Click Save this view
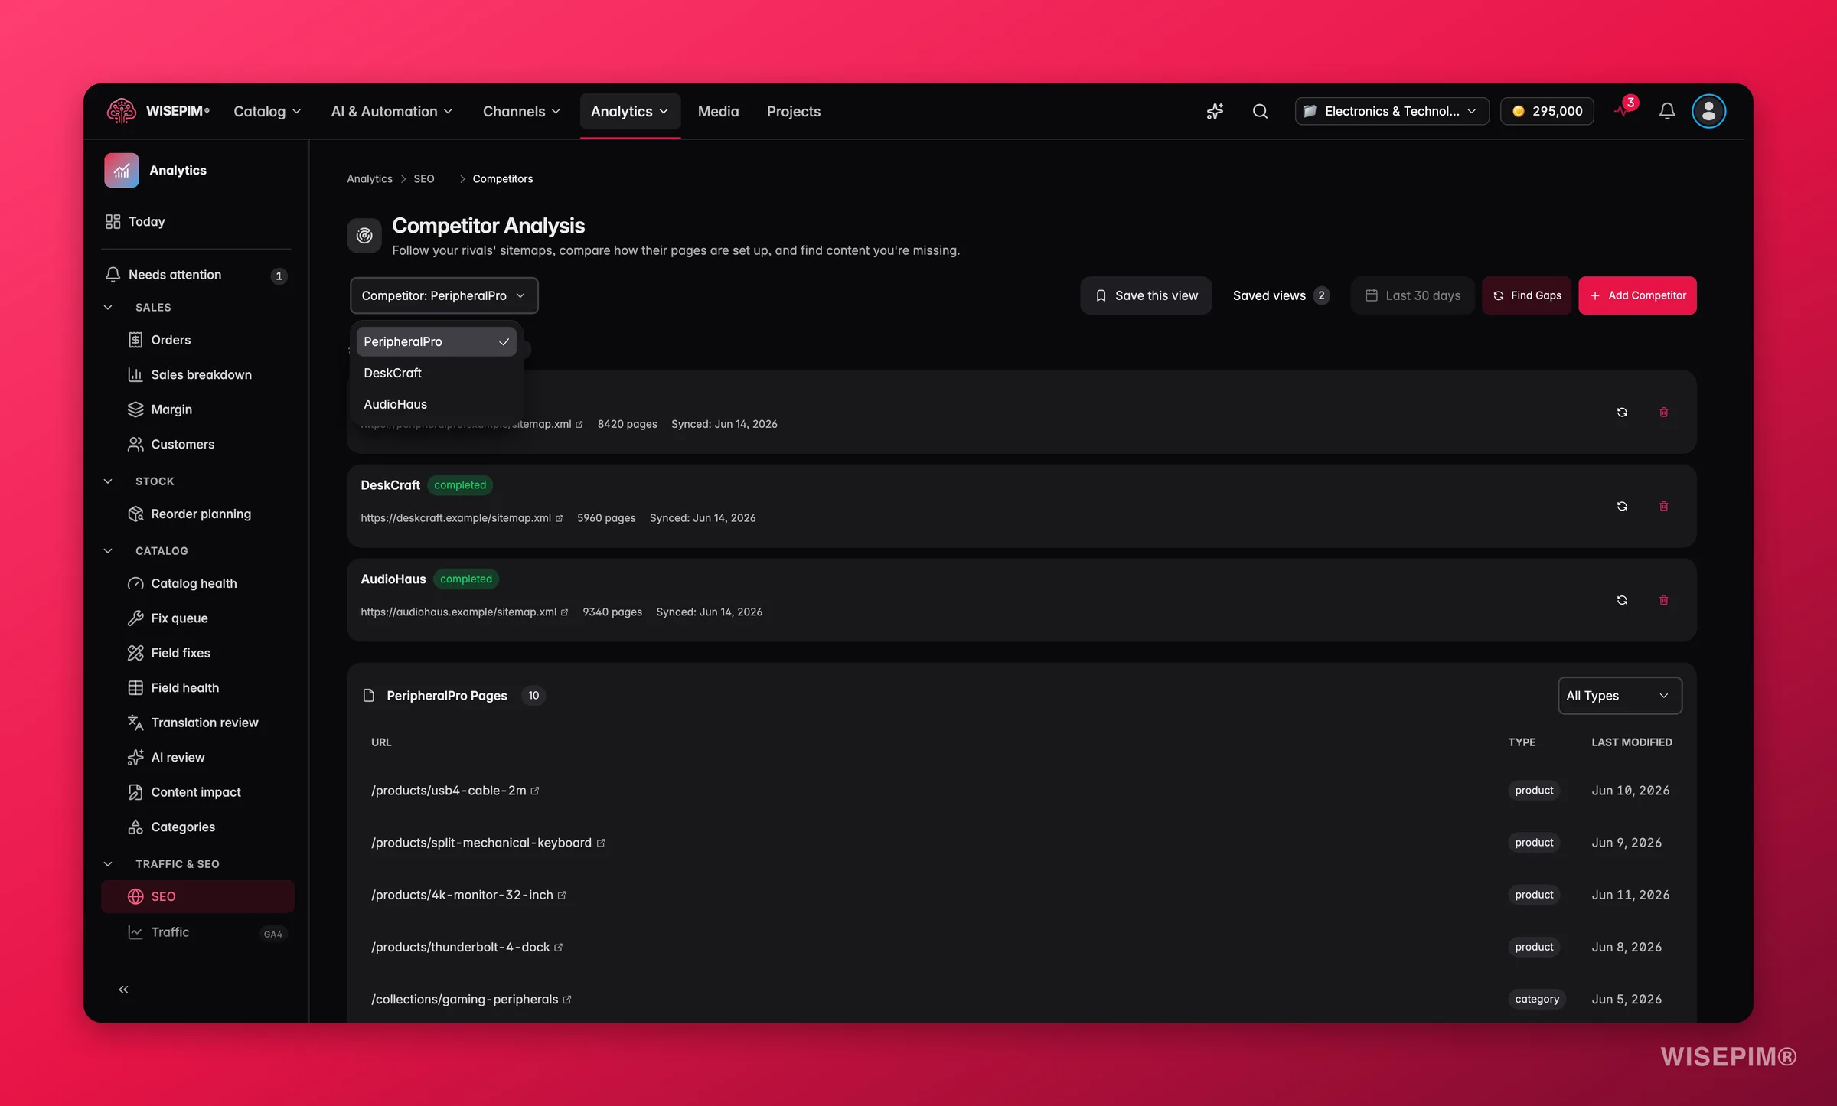The image size is (1837, 1106). [x=1146, y=295]
